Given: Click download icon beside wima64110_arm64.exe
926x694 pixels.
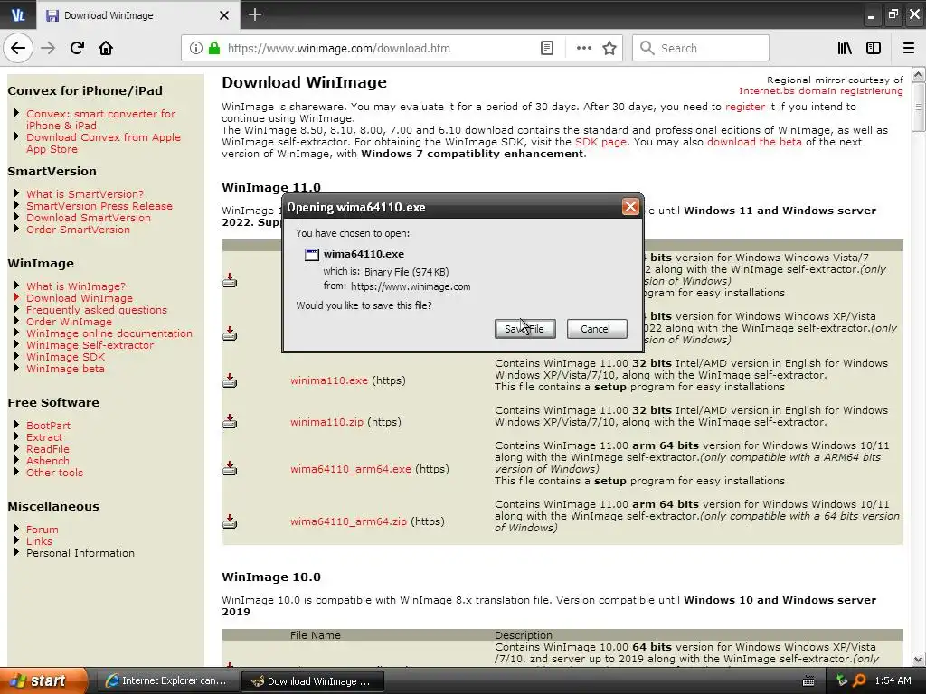Looking at the screenshot, I should 230,469.
